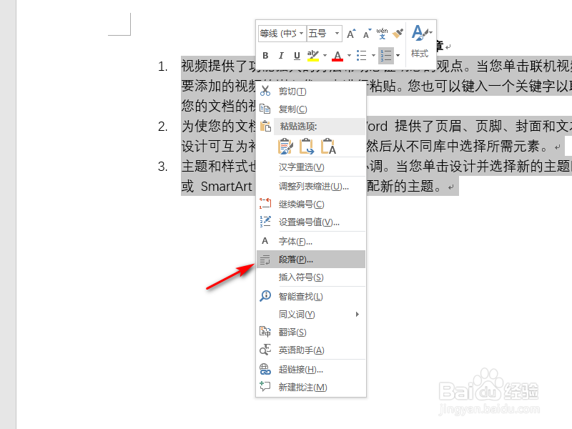Screen dimensions: 572x429
Task: Toggle bold formatting on selected text
Action: pyautogui.click(x=265, y=55)
